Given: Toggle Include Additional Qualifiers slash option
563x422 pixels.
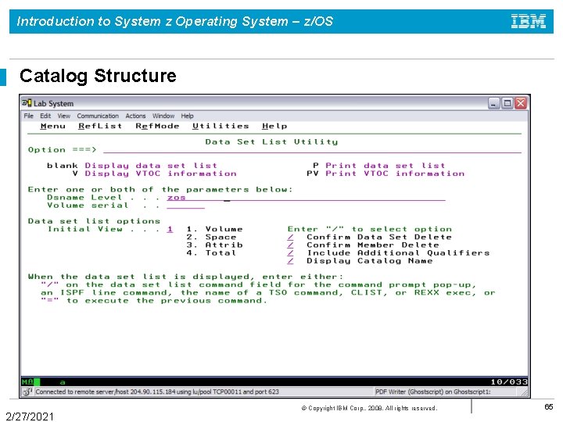Looking at the screenshot, I should click(x=290, y=252).
